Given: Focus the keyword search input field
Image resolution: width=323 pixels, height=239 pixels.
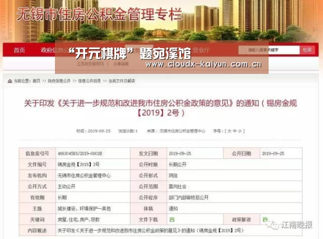Looking at the screenshot, I should 269,50.
